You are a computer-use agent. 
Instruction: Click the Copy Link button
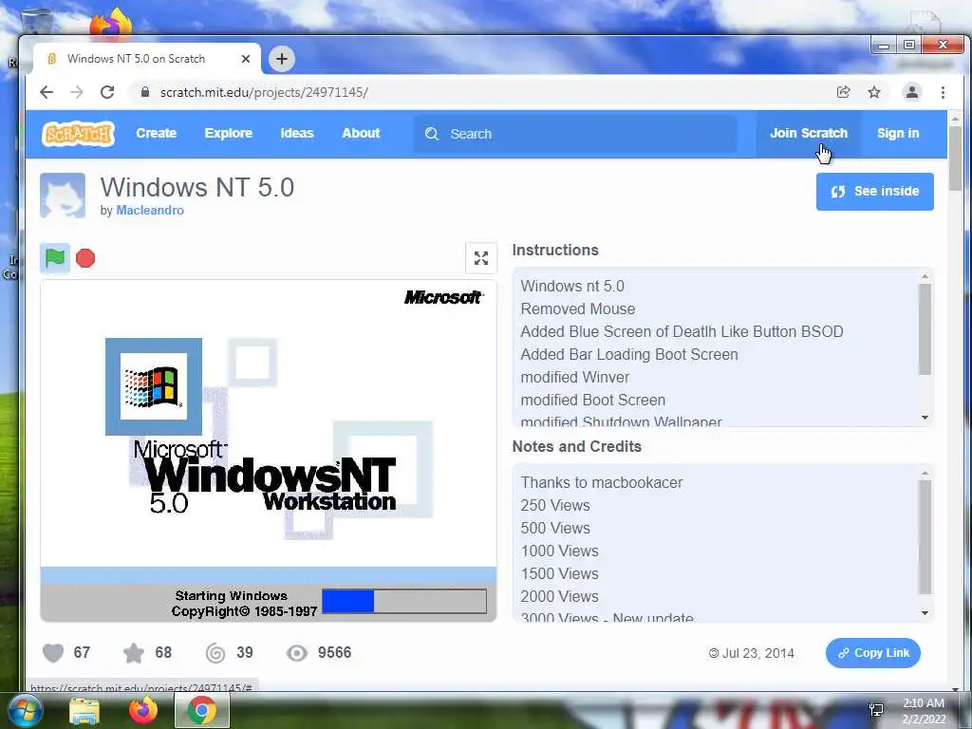(873, 653)
